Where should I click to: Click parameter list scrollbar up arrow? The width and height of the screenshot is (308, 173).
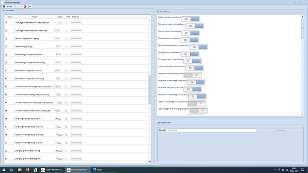click(150, 20)
